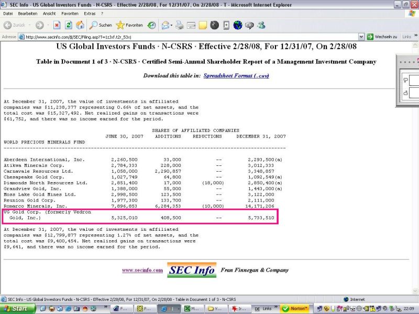This screenshot has height=314, width=419.
Task: Open the Favoriten menu
Action: [70, 14]
